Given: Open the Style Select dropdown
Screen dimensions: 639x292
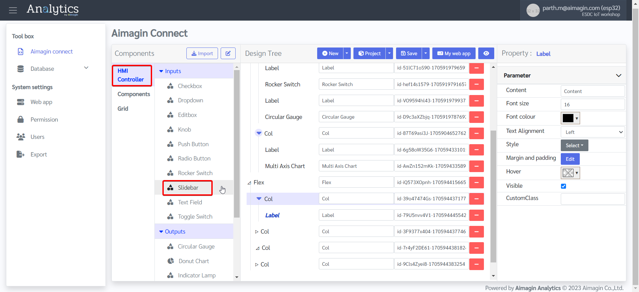Looking at the screenshot, I should [x=574, y=146].
